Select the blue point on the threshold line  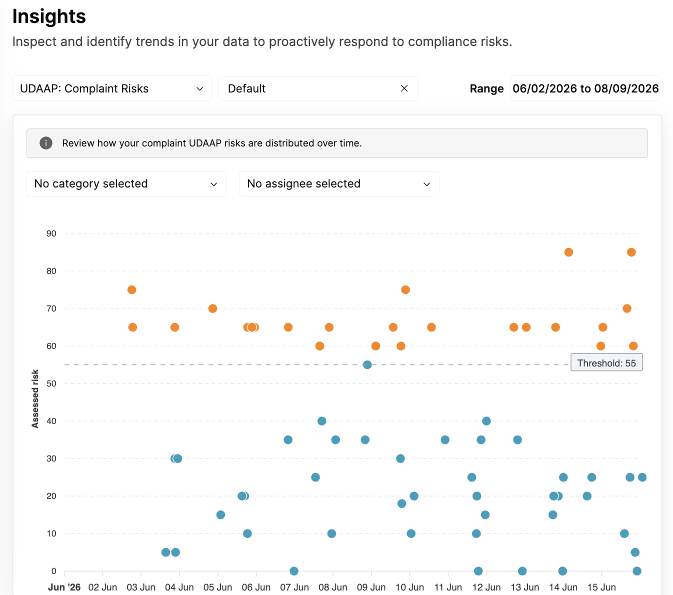click(367, 365)
